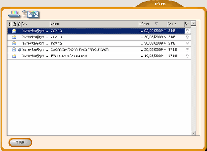
Task: Sort by the גודל size column
Action: point(176,24)
